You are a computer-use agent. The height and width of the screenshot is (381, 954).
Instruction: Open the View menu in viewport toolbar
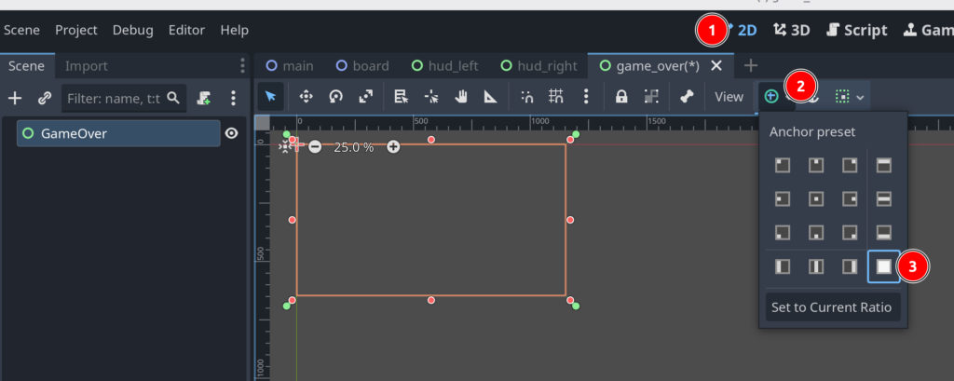tap(729, 96)
